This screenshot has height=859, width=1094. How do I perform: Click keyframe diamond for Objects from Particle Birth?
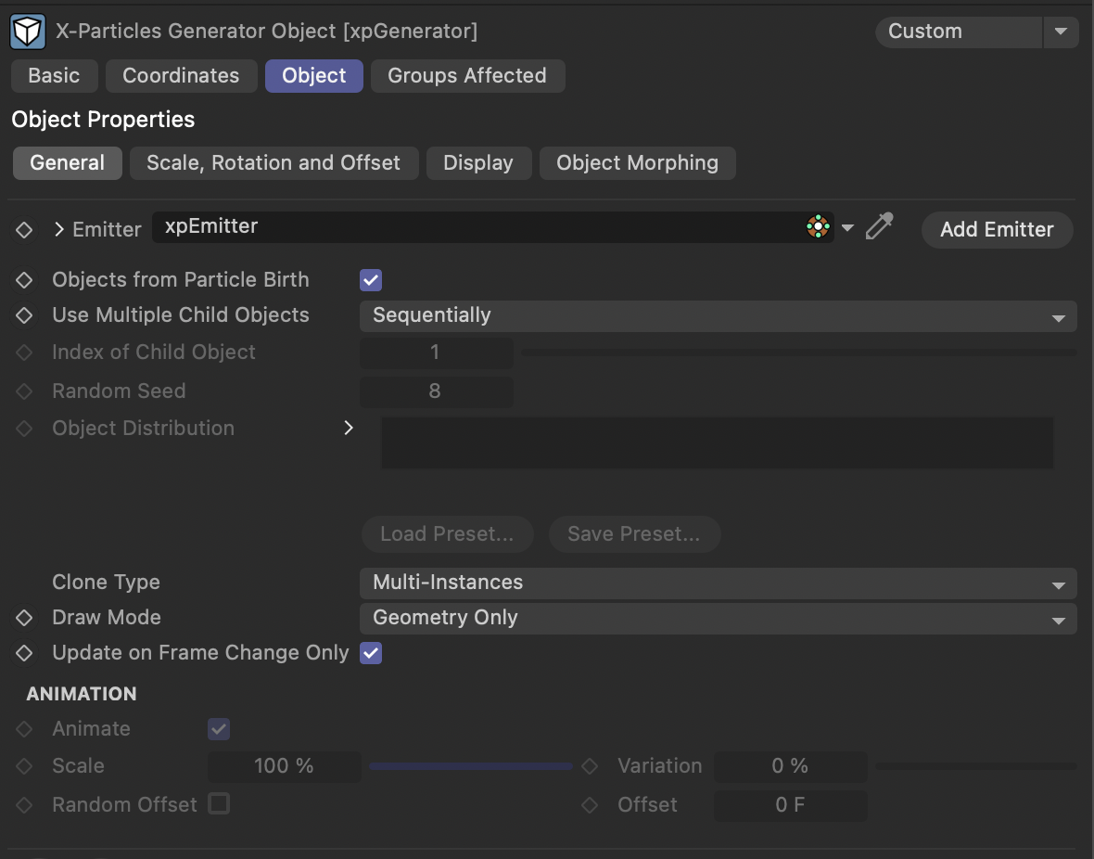[x=24, y=279]
